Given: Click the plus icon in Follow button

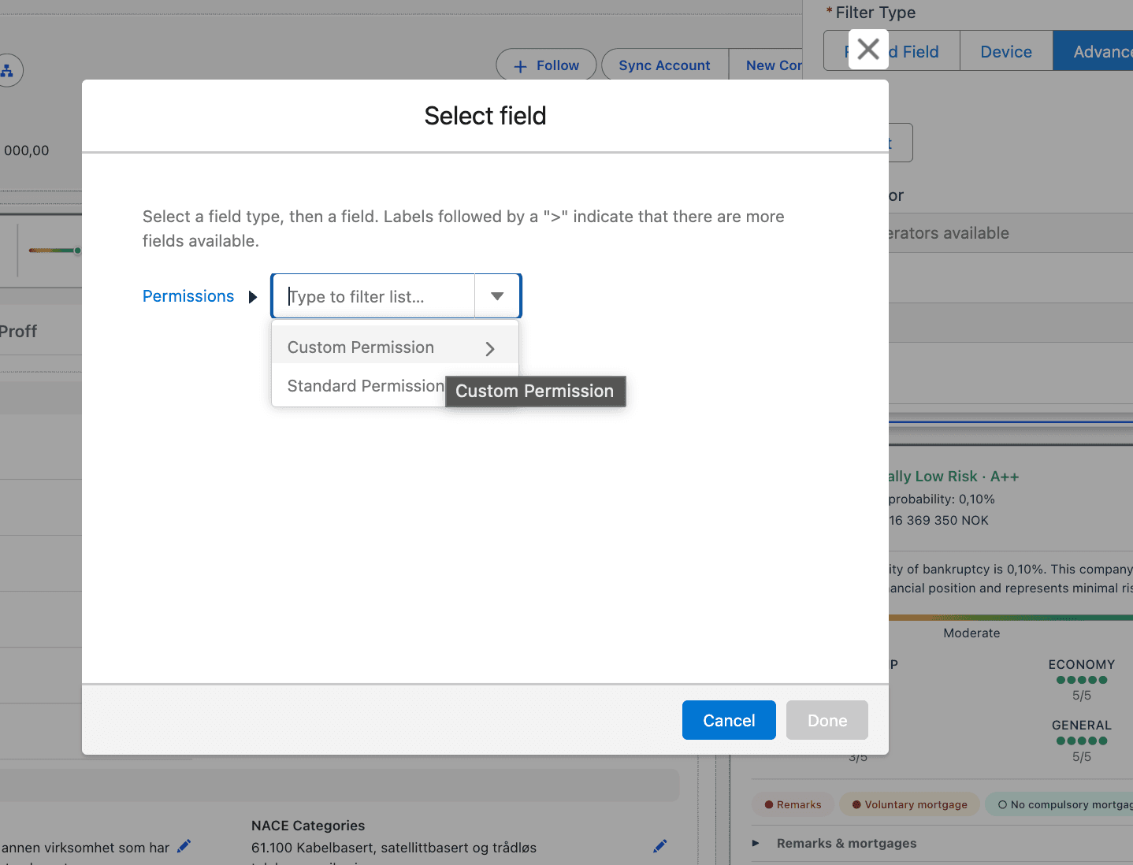Looking at the screenshot, I should pyautogui.click(x=520, y=67).
